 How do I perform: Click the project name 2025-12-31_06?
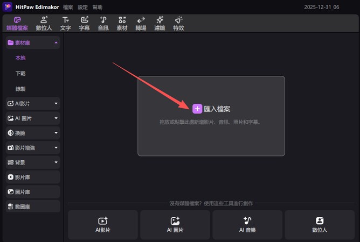(x=321, y=7)
